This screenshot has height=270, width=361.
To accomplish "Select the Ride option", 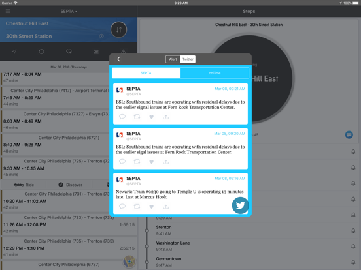I will (x=24, y=185).
